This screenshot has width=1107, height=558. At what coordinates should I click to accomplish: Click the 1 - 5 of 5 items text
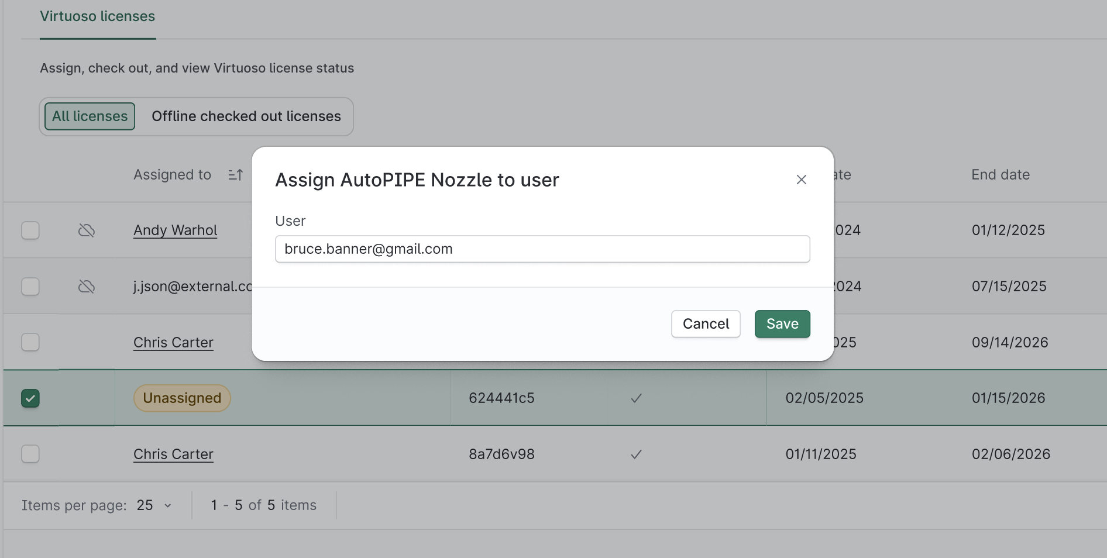tap(264, 505)
